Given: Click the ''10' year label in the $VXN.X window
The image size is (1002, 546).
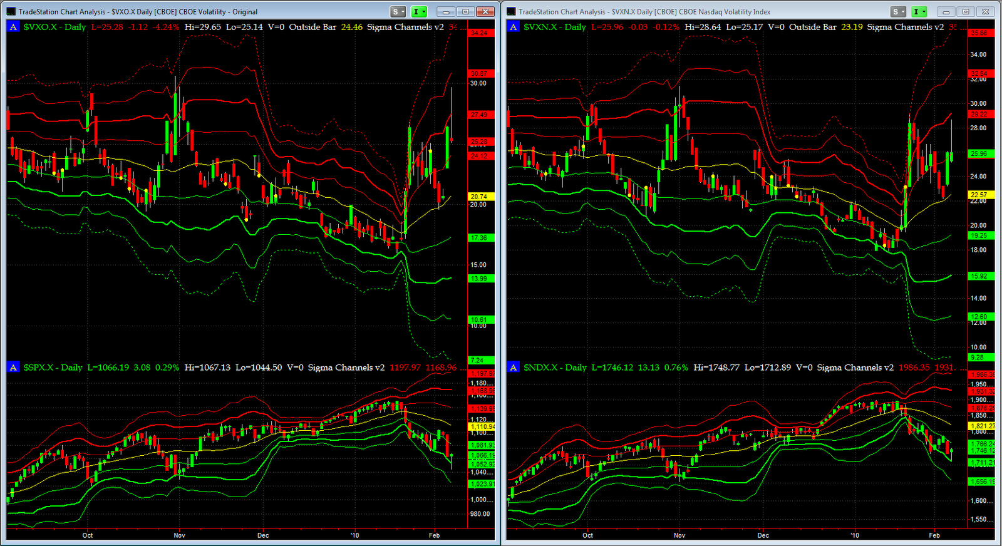Looking at the screenshot, I should point(855,535).
